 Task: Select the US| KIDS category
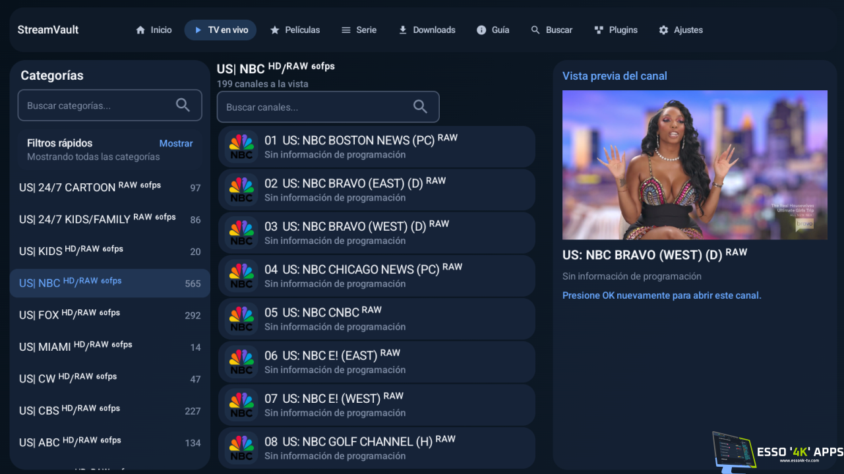(109, 251)
